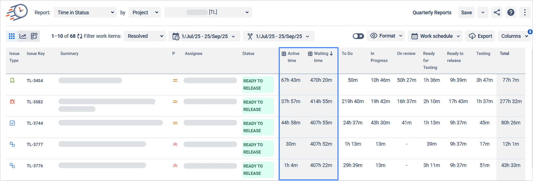Open the calendar date range picker
The height and width of the screenshot is (181, 533).
tap(204, 36)
